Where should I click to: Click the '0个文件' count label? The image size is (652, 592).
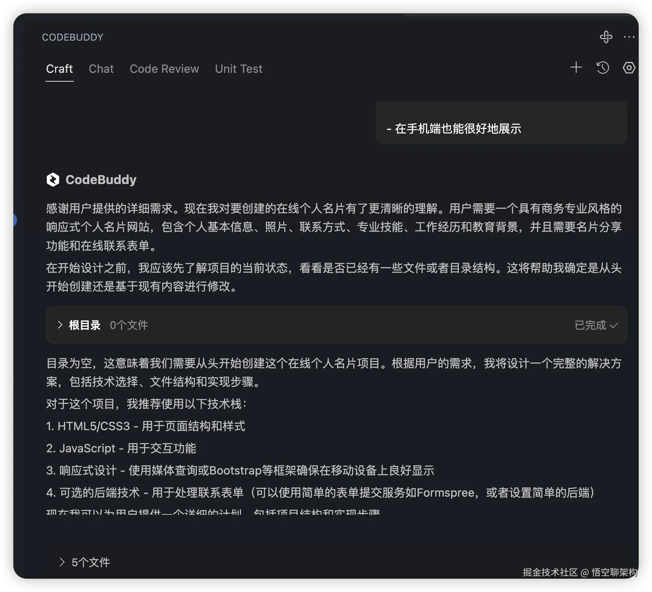click(x=129, y=325)
